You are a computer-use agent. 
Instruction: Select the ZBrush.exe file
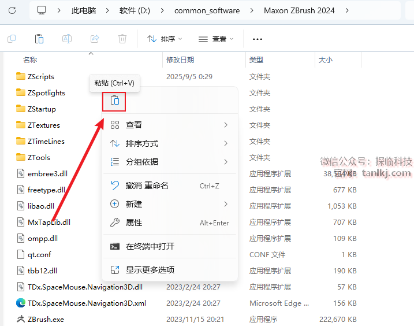(46, 319)
